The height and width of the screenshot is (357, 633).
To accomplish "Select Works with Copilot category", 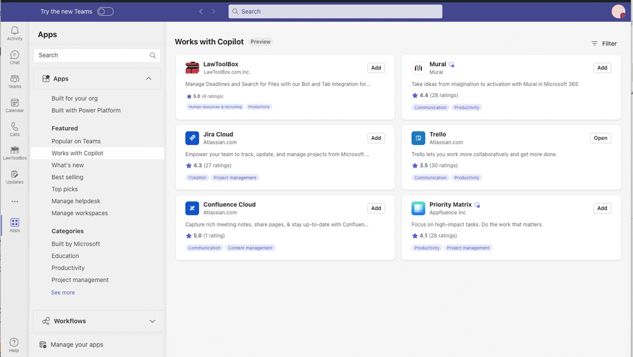I will point(77,153).
